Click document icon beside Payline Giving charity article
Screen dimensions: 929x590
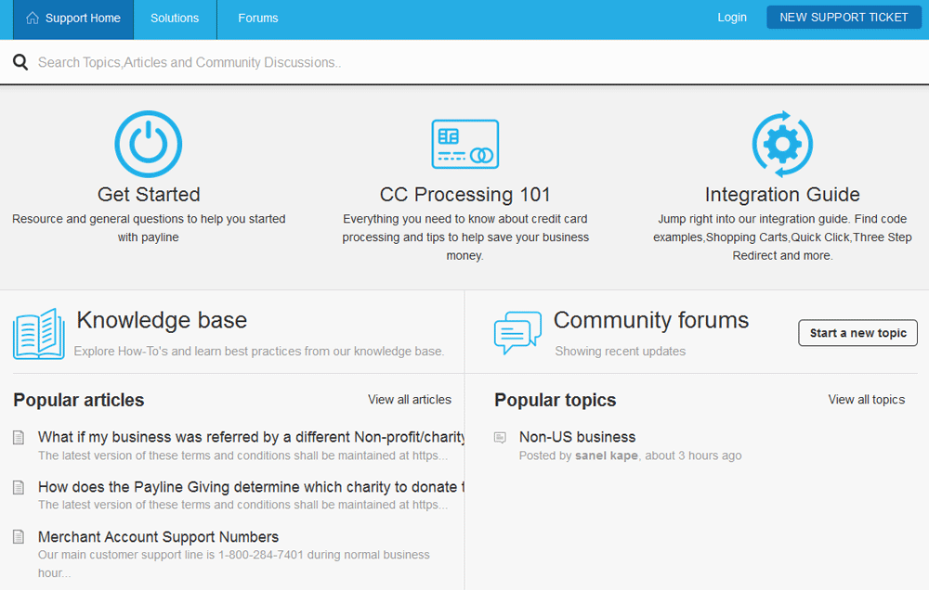19,487
